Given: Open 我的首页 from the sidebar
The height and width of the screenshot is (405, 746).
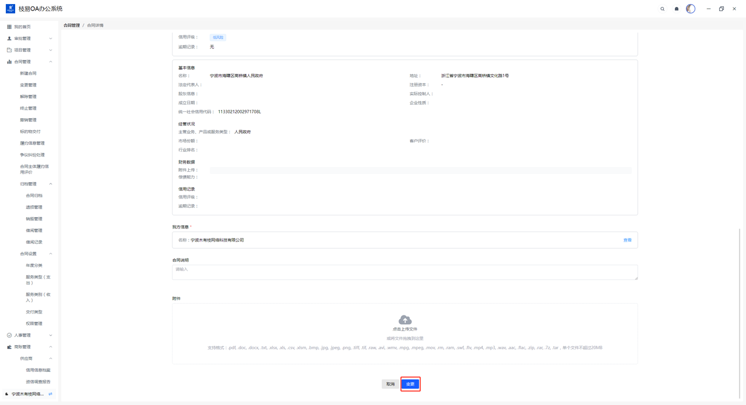Looking at the screenshot, I should (x=22, y=27).
